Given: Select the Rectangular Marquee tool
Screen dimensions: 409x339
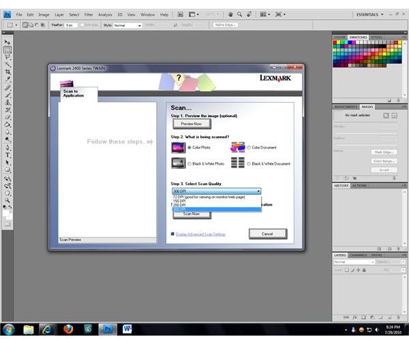Looking at the screenshot, I should point(7,50).
